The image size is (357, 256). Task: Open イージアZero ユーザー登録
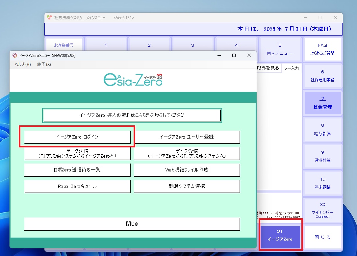pyautogui.click(x=187, y=137)
